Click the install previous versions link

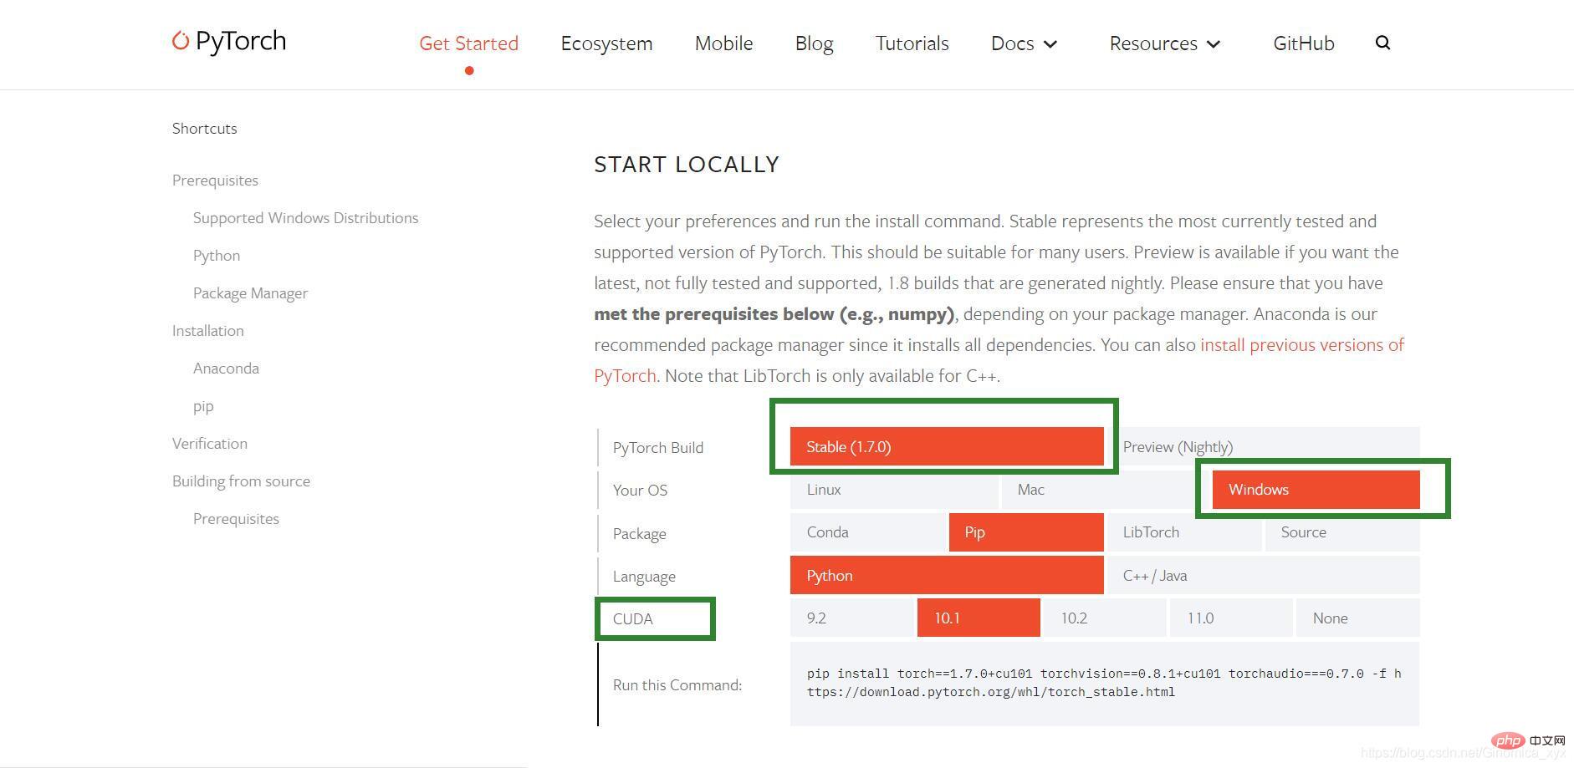pyautogui.click(x=1301, y=345)
